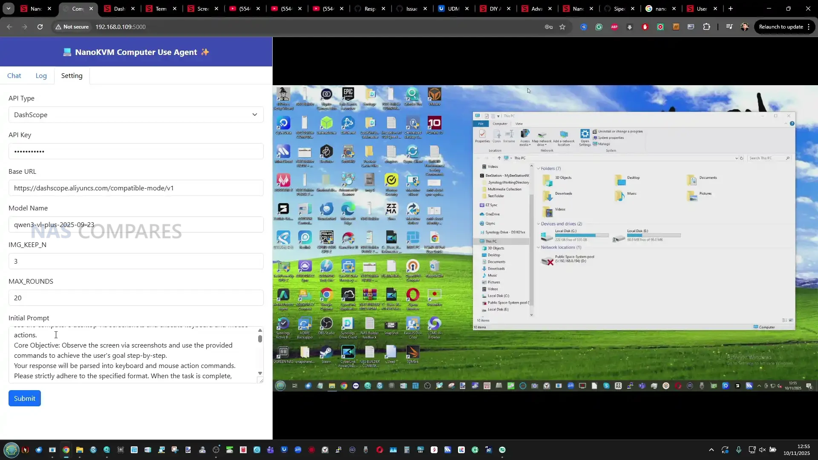The height and width of the screenshot is (460, 818).
Task: Open the API Type dropdown
Action: [135, 115]
